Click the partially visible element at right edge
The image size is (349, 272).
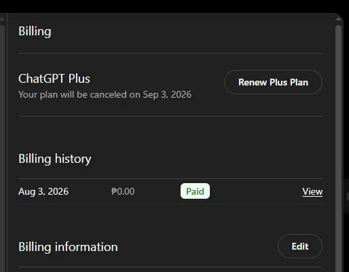point(347,197)
